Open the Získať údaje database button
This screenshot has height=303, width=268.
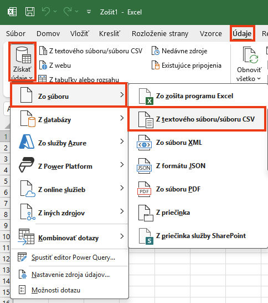point(22,62)
